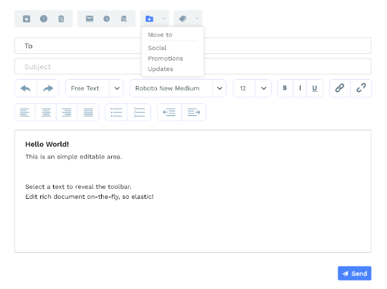
Task: Click the archive icon in top toolbar
Action: pyautogui.click(x=26, y=19)
